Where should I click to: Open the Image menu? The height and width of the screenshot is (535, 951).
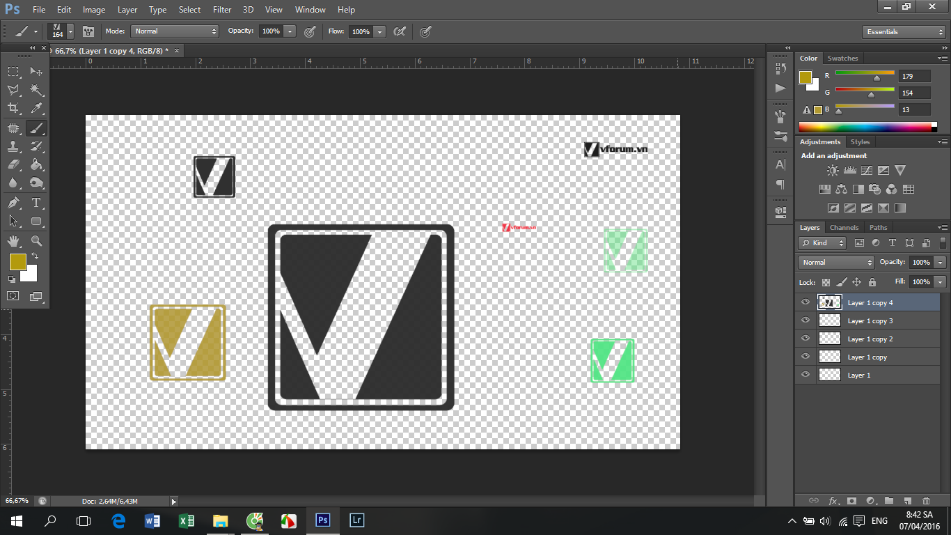tap(94, 10)
